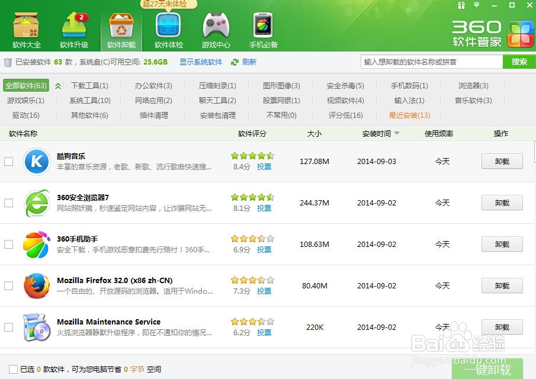Viewport: 536px width, 379px height.
Task: Filter by 系统工具(10) category
Action: [x=90, y=101]
